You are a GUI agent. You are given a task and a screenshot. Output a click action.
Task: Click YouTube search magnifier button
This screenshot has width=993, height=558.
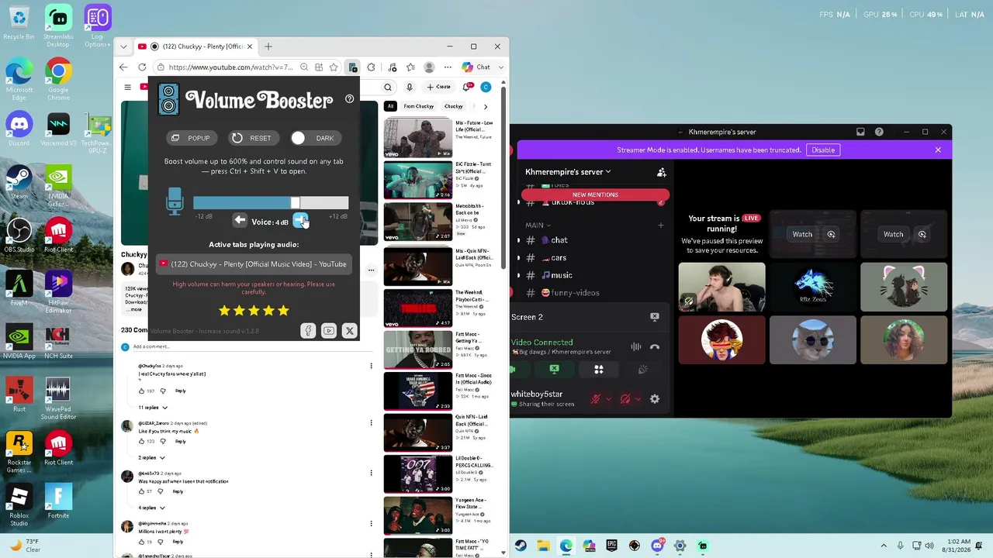pyautogui.click(x=388, y=87)
